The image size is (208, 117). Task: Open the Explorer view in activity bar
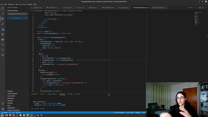click(3, 8)
